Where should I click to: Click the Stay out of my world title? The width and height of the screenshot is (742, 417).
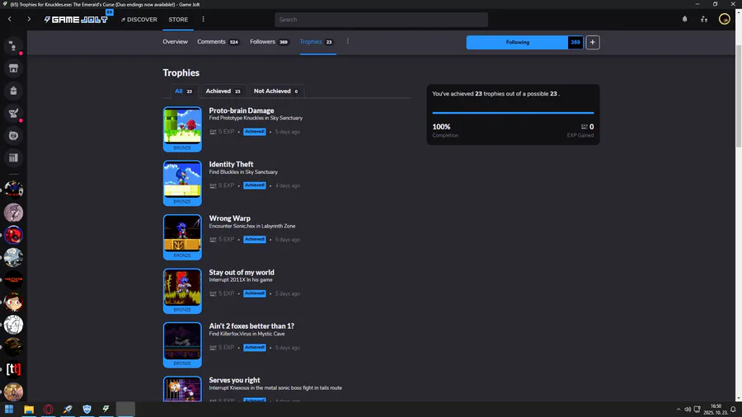click(242, 272)
